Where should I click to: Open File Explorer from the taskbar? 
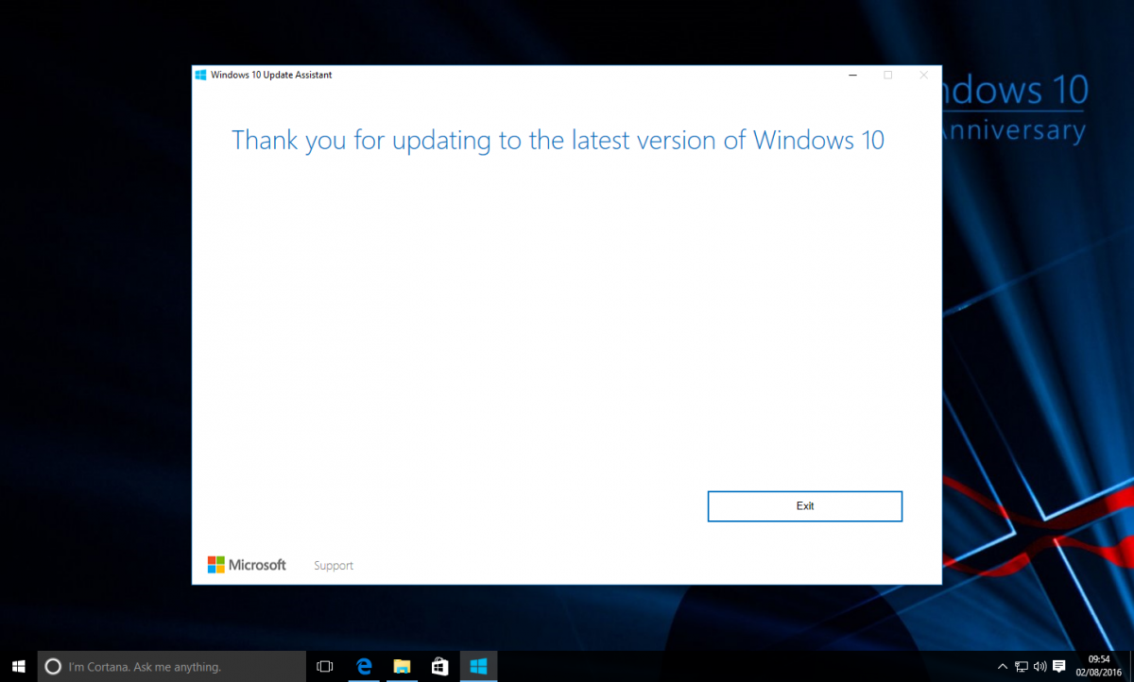click(402, 666)
